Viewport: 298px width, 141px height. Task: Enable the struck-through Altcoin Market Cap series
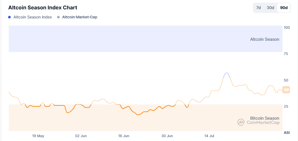(x=79, y=17)
